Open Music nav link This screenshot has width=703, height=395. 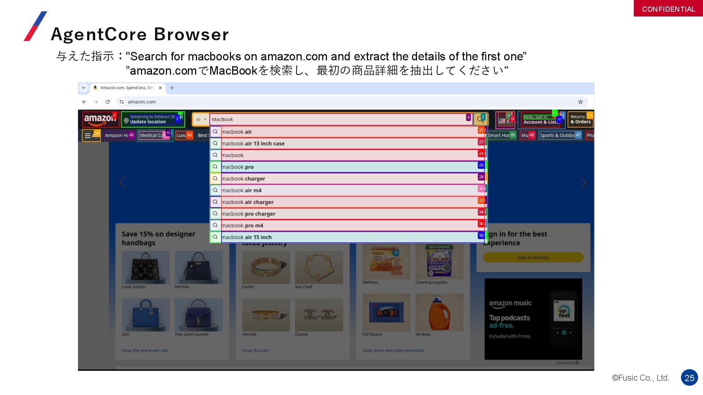coord(528,135)
